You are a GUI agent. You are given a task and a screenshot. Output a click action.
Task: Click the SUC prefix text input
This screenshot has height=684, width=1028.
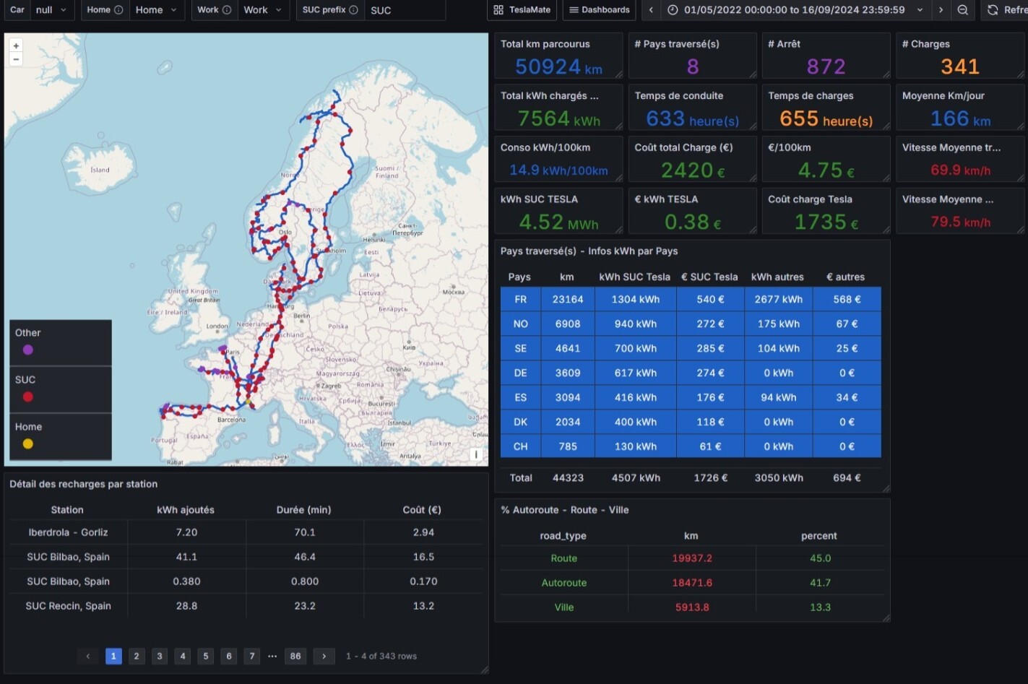tap(405, 10)
